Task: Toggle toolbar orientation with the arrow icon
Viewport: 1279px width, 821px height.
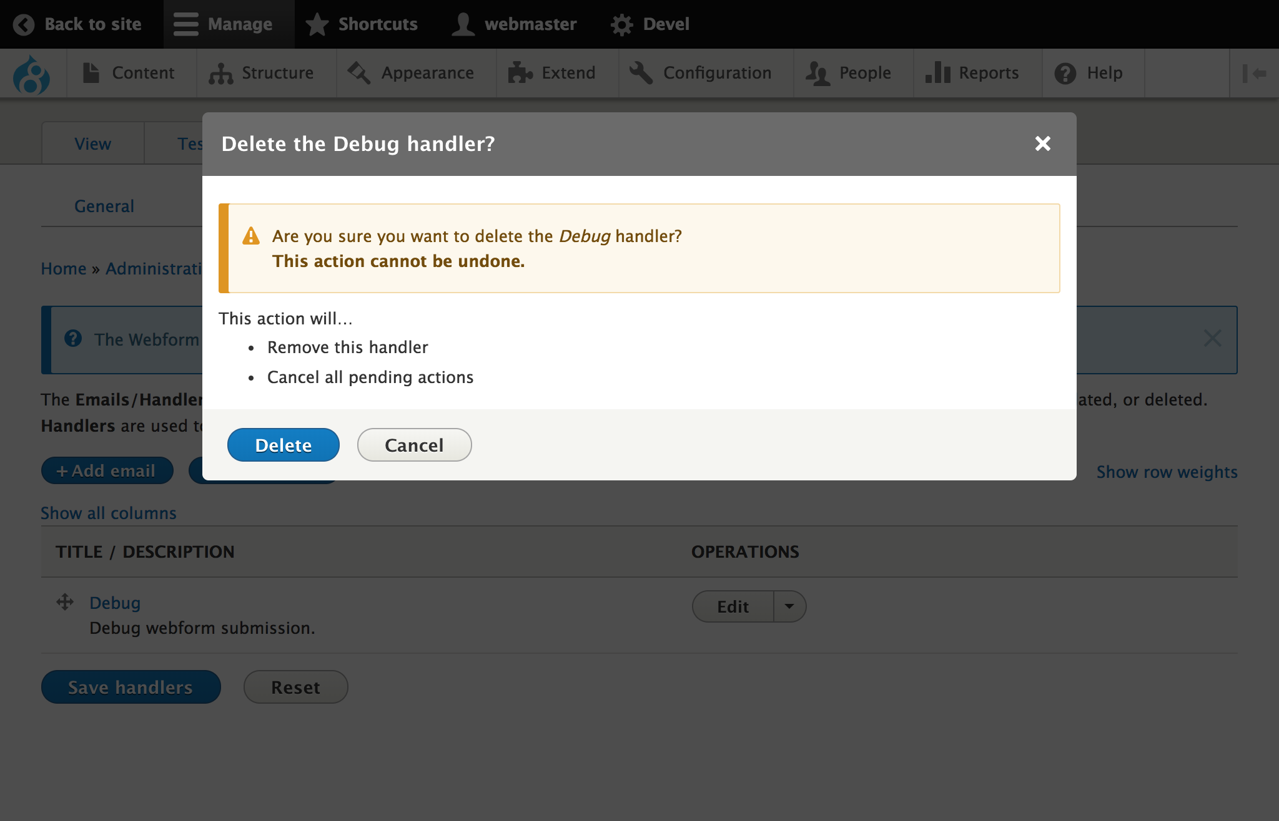Action: [x=1254, y=74]
